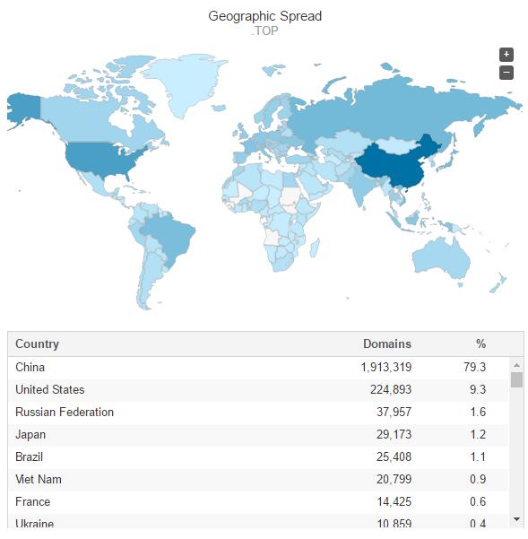The image size is (528, 539).
Task: Click Greenland on the world map
Action: 184,84
